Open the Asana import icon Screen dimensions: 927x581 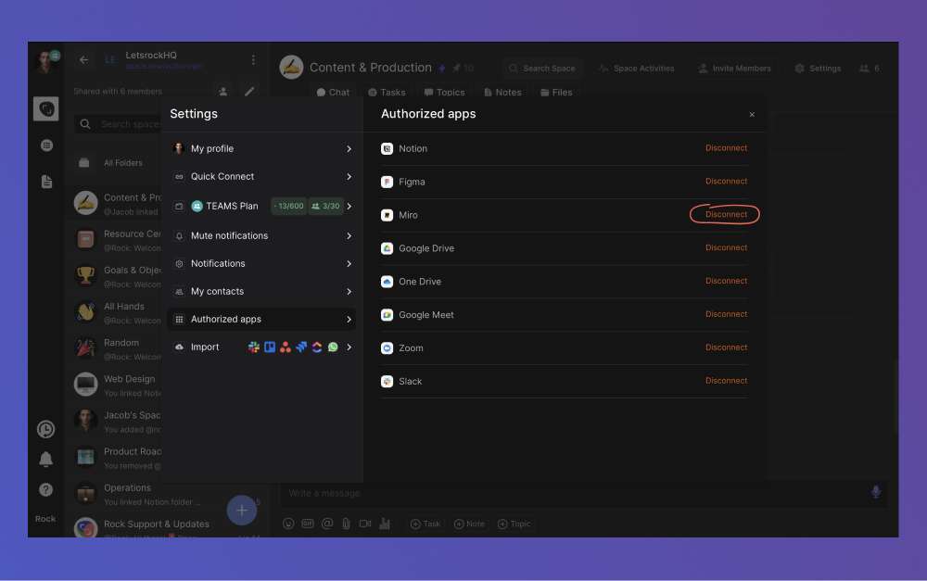(x=285, y=347)
